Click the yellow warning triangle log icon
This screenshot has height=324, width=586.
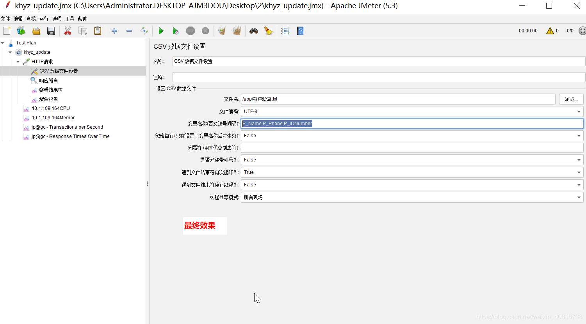point(550,31)
